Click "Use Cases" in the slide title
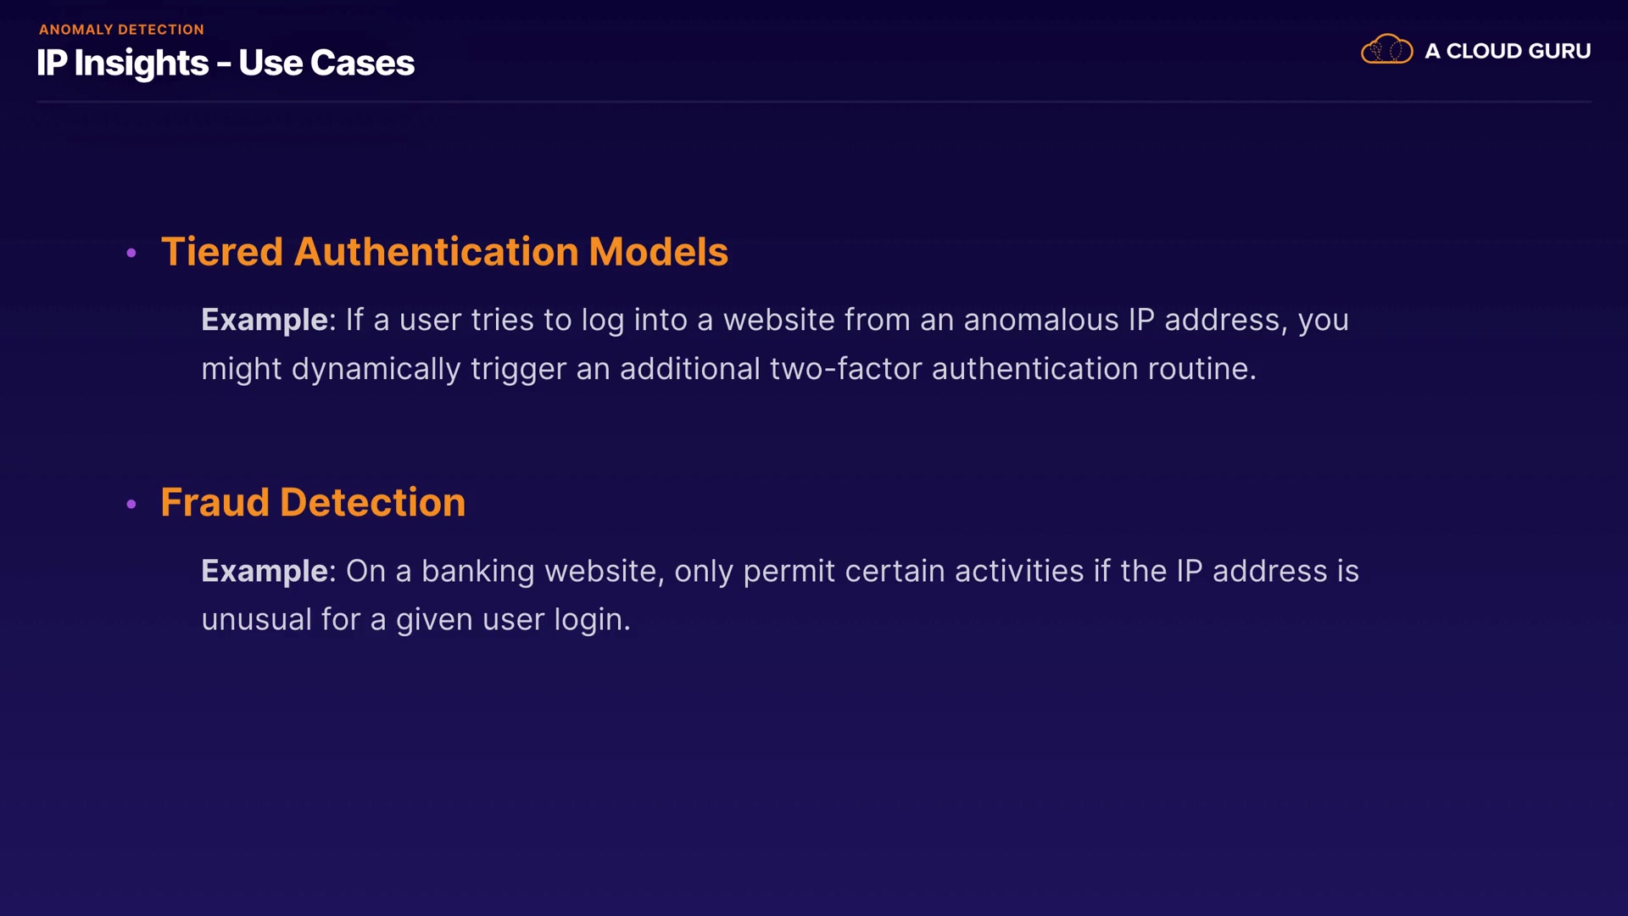 coord(326,63)
